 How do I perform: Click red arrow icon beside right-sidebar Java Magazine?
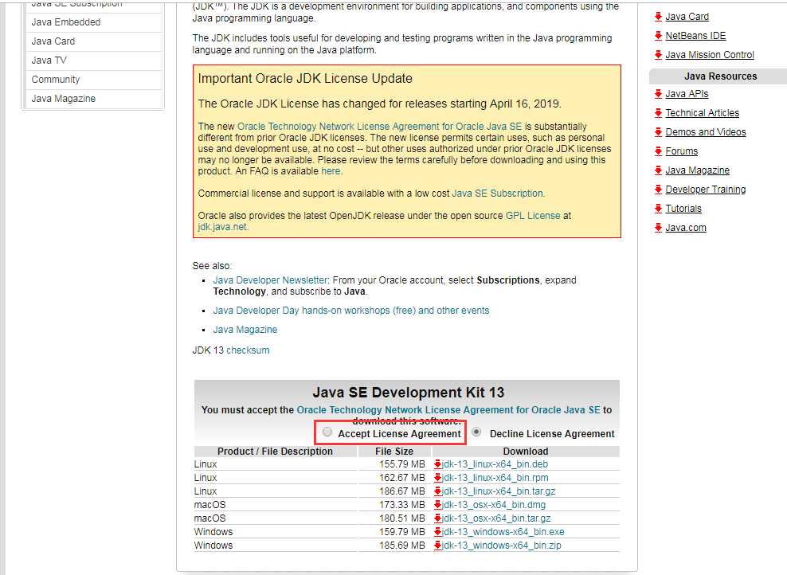coord(658,170)
